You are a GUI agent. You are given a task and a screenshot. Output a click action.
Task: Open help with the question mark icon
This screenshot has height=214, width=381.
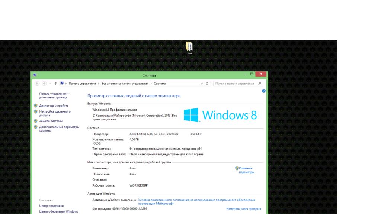point(264,91)
